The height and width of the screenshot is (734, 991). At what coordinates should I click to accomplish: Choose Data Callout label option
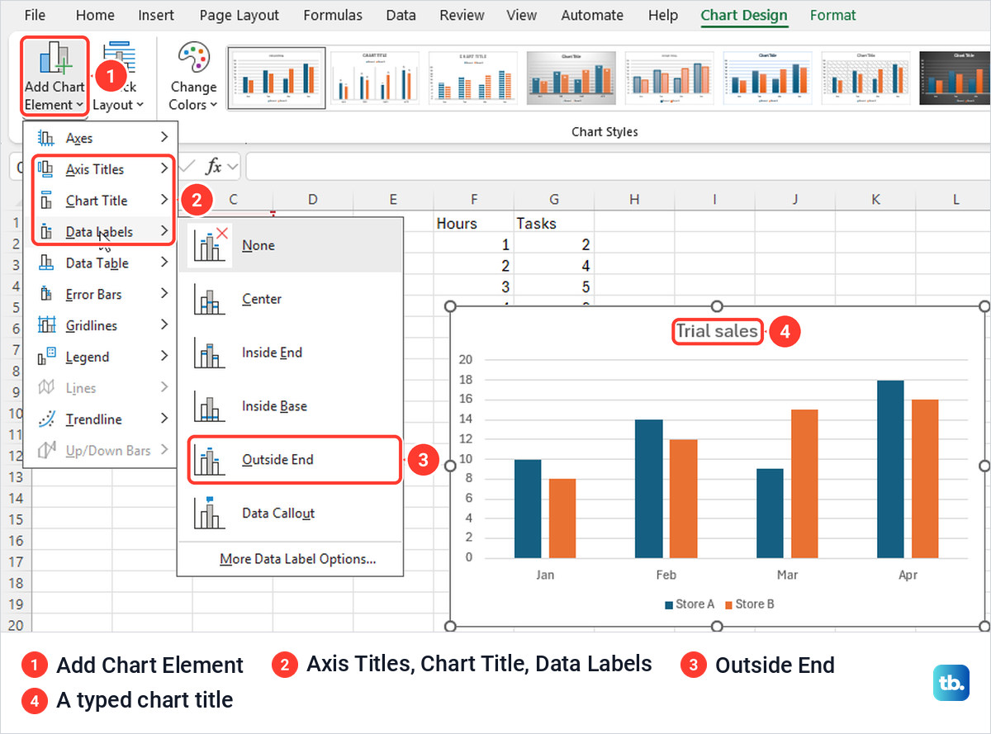[290, 513]
